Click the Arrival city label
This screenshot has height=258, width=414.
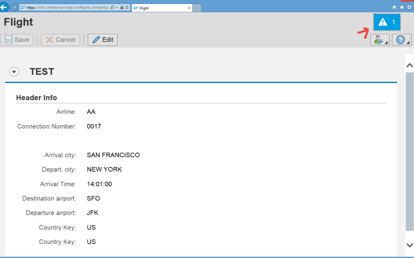click(60, 155)
